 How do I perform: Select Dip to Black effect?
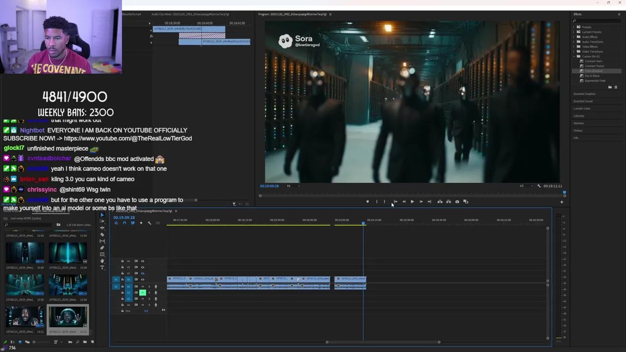[x=592, y=76]
